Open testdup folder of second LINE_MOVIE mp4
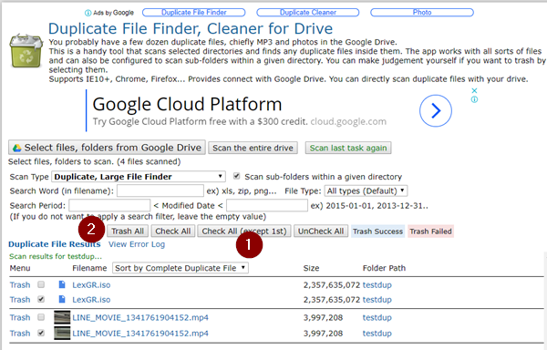547x350 pixels. [x=377, y=334]
